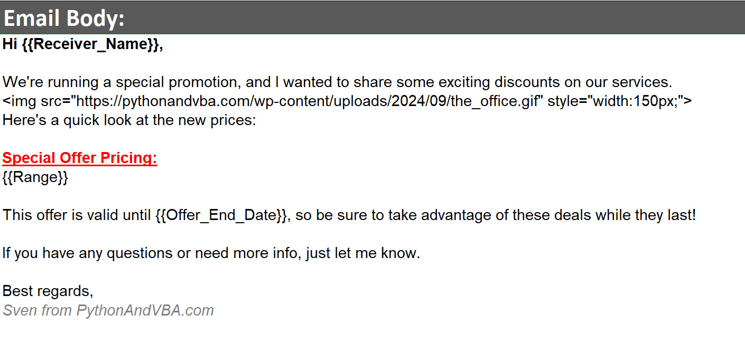Image resolution: width=745 pixels, height=362 pixels.
Task: Click the {{Range}} placeholder
Action: [35, 177]
